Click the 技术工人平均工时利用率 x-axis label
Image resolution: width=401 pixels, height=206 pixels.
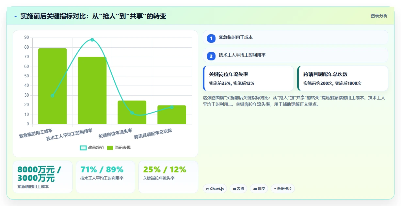pos(69,135)
